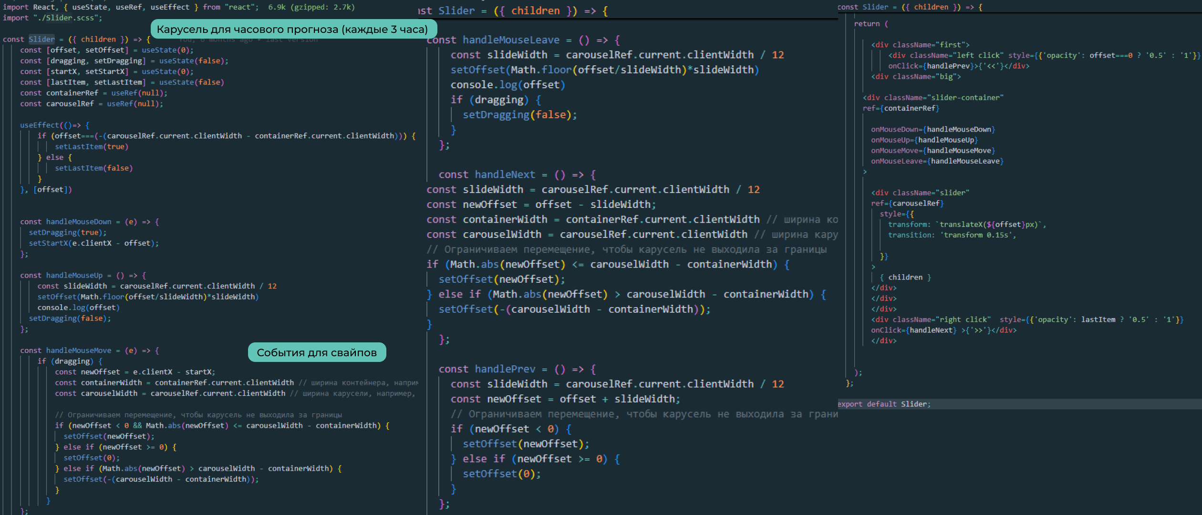Click 'const handleMouseDown = (e) => {' declaration
Screen dimensions: 1202x515
[x=90, y=222]
